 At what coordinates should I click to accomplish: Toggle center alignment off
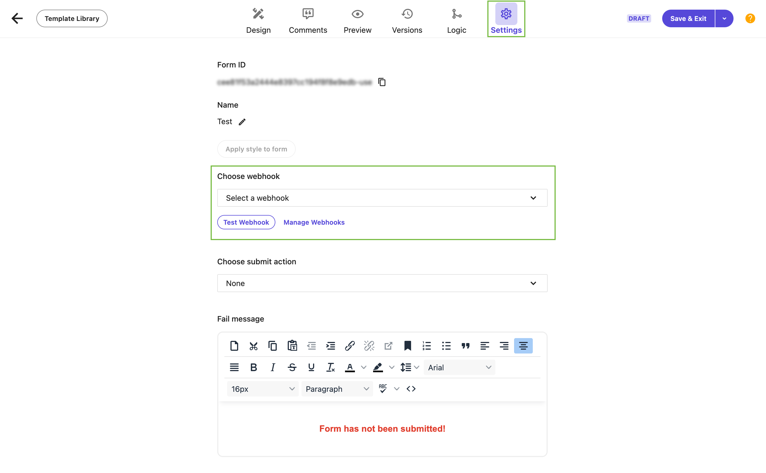523,346
